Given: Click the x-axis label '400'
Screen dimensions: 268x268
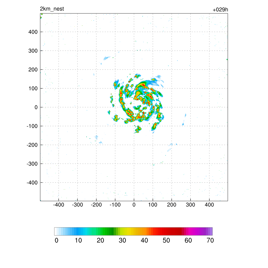Looking at the screenshot, I should pos(209,205).
